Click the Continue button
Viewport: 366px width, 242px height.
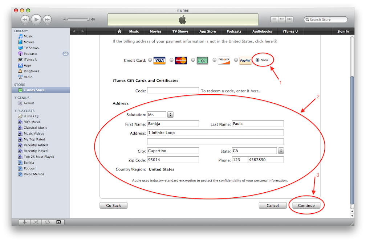tap(306, 205)
